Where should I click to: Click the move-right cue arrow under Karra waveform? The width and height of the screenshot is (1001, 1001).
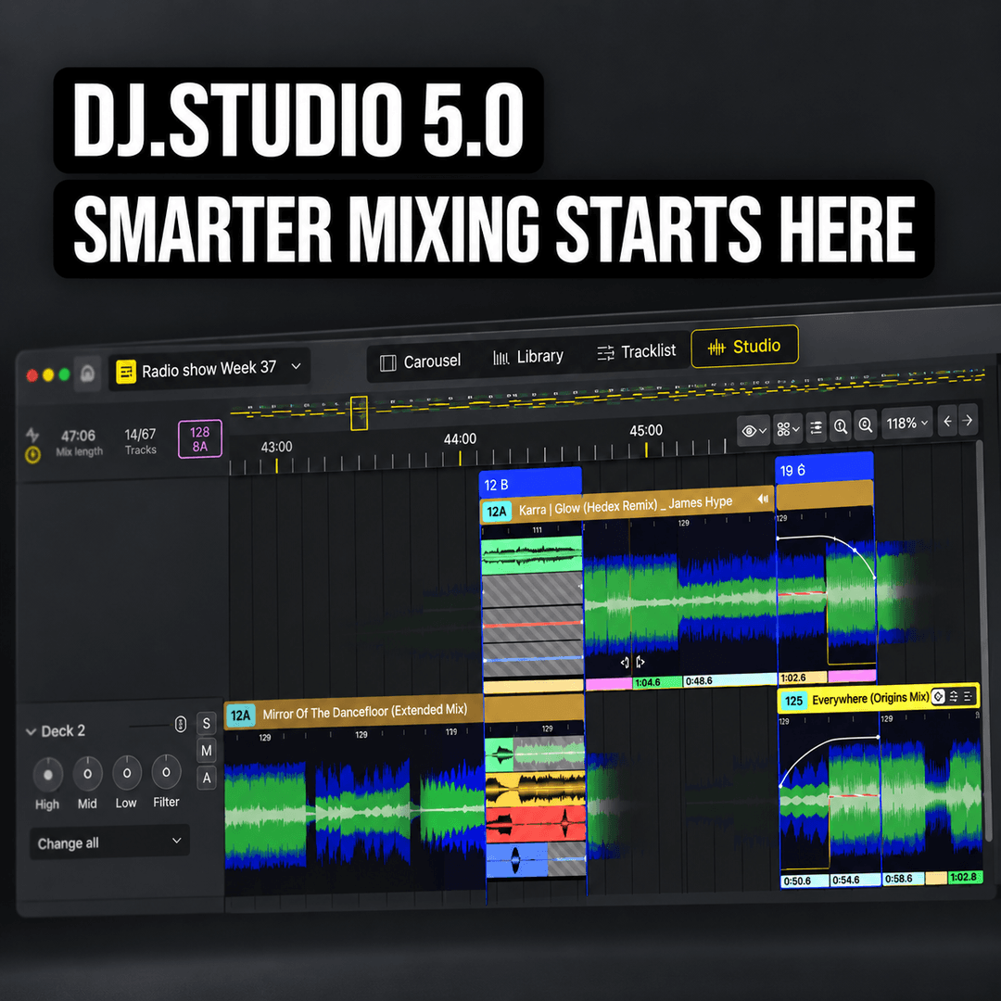coord(640,662)
